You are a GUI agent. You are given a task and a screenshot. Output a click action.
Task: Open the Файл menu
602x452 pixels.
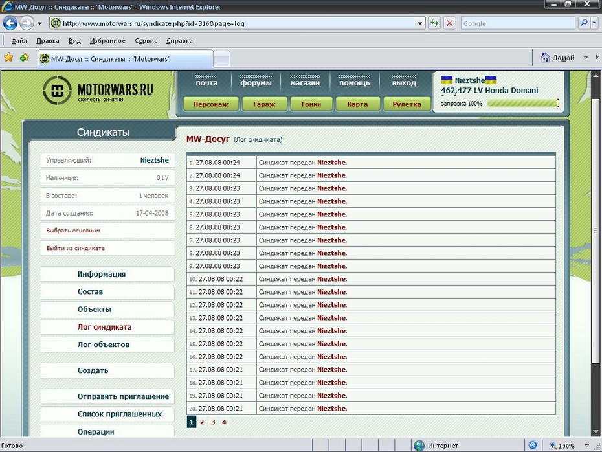[19, 41]
